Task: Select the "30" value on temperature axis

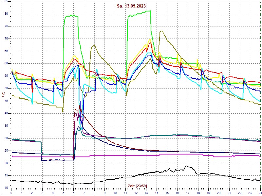Action: [6, 138]
